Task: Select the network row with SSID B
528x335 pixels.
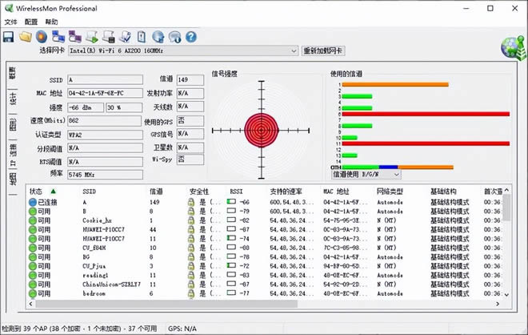Action: pyautogui.click(x=266, y=212)
